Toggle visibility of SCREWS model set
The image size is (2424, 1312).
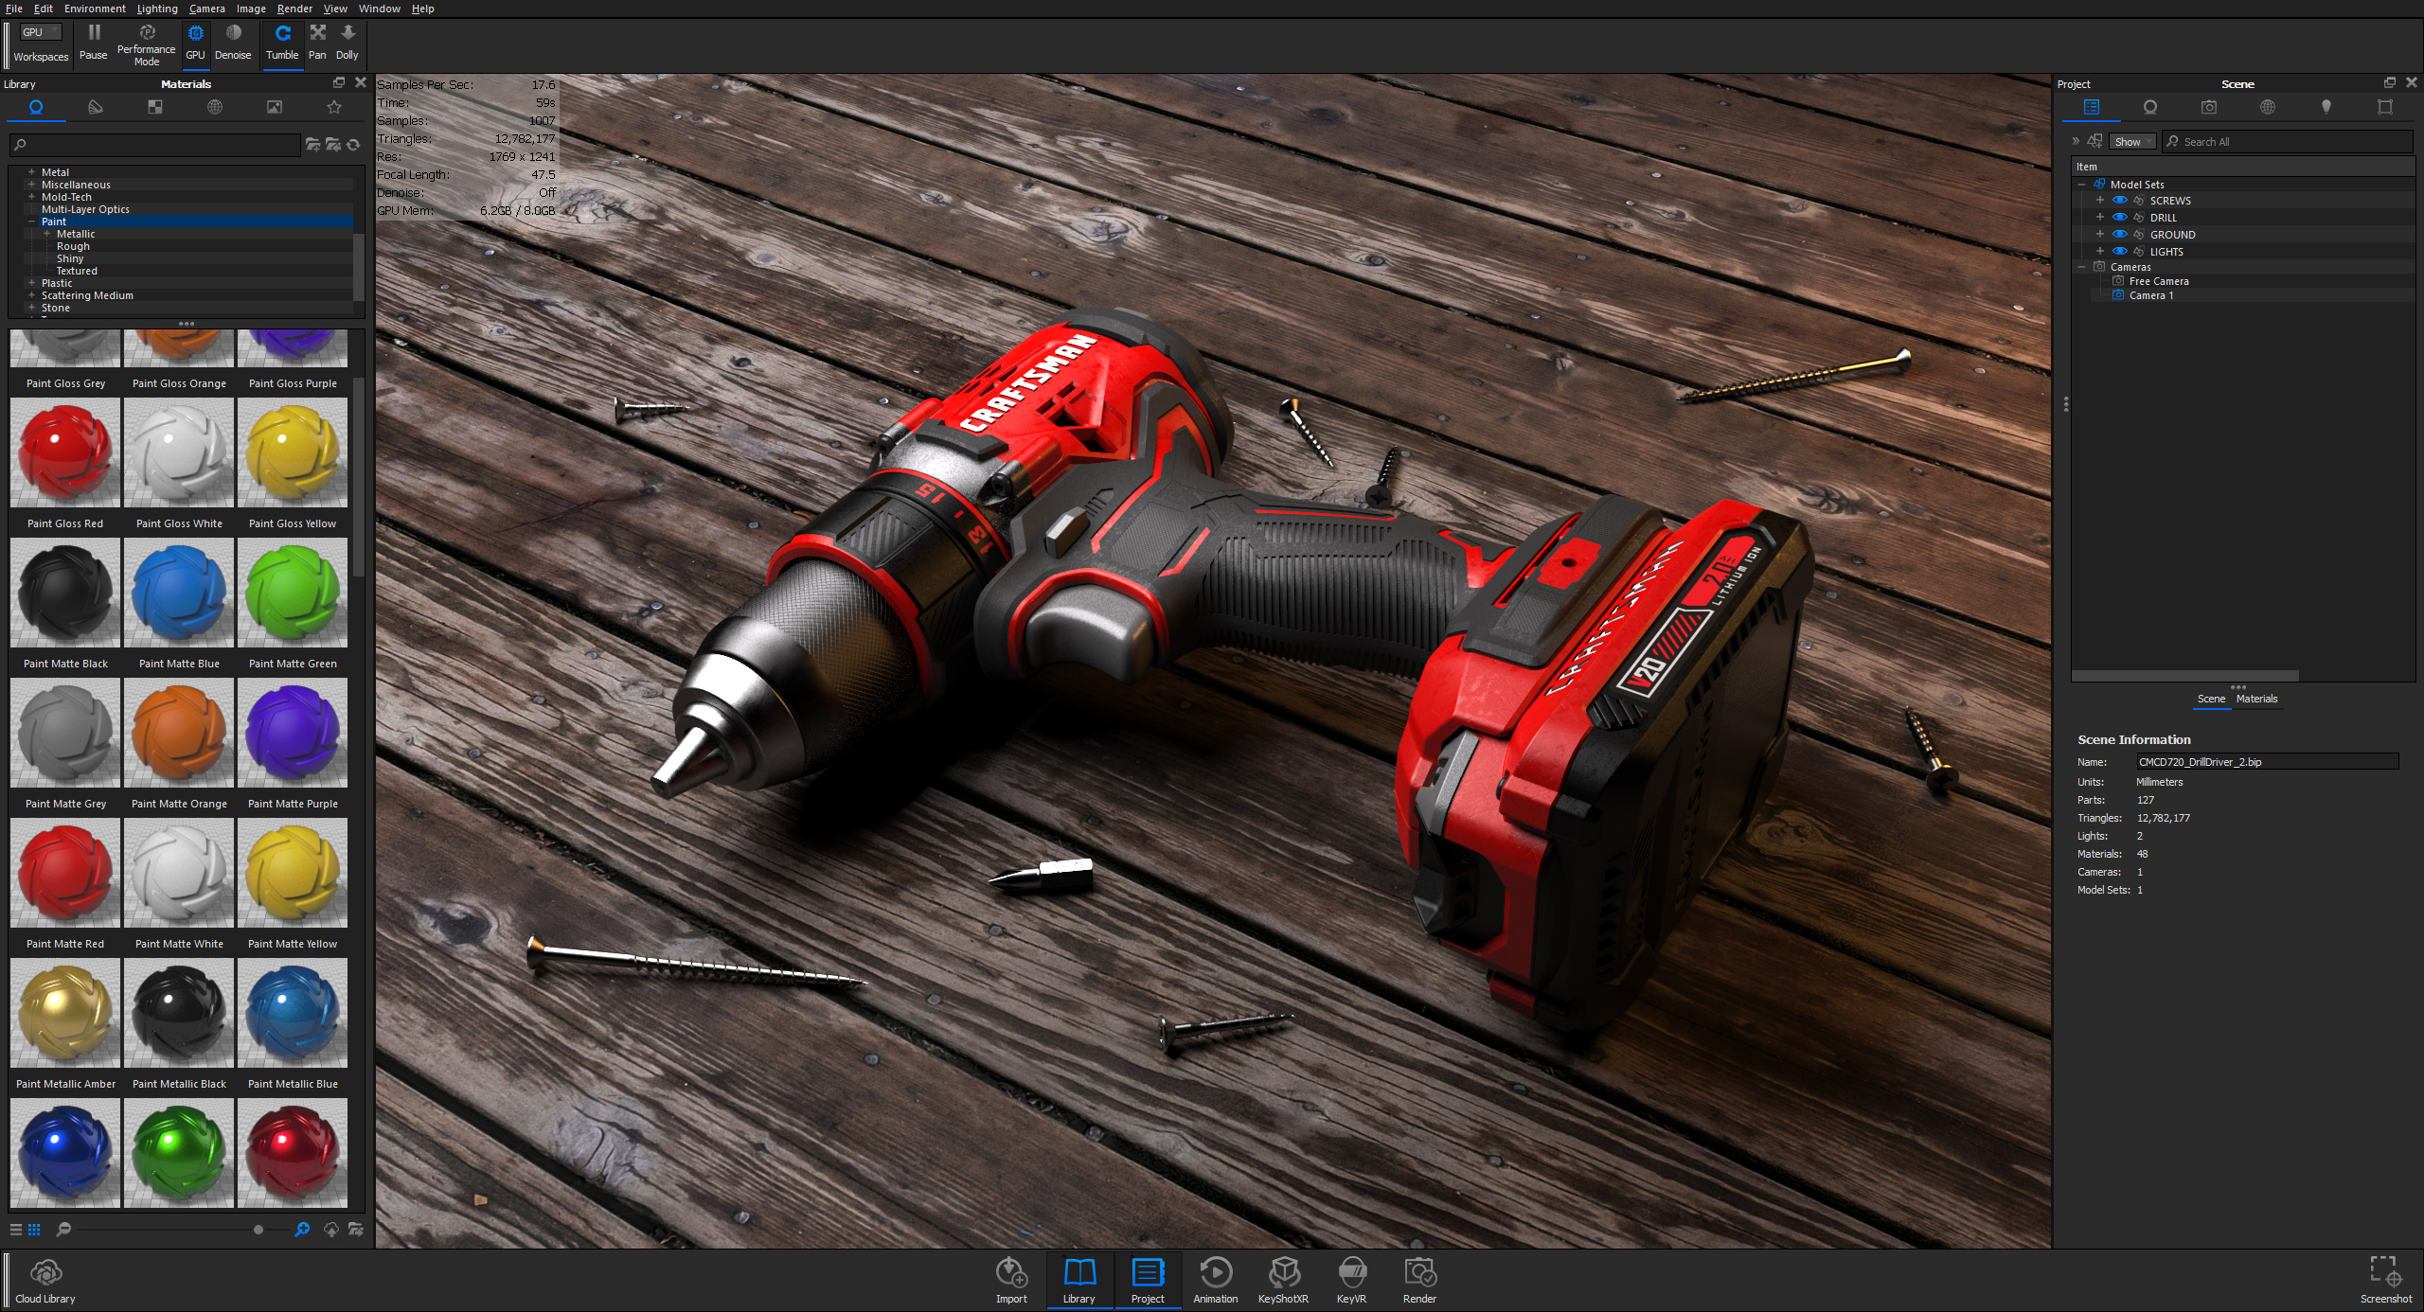(x=2117, y=199)
